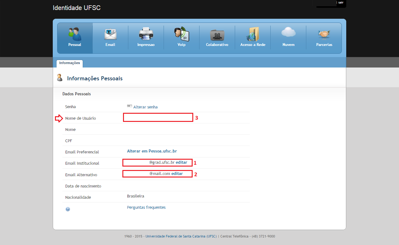The width and height of the screenshot is (399, 245).
Task: Click the Email Institucional label
Action: pos(82,163)
